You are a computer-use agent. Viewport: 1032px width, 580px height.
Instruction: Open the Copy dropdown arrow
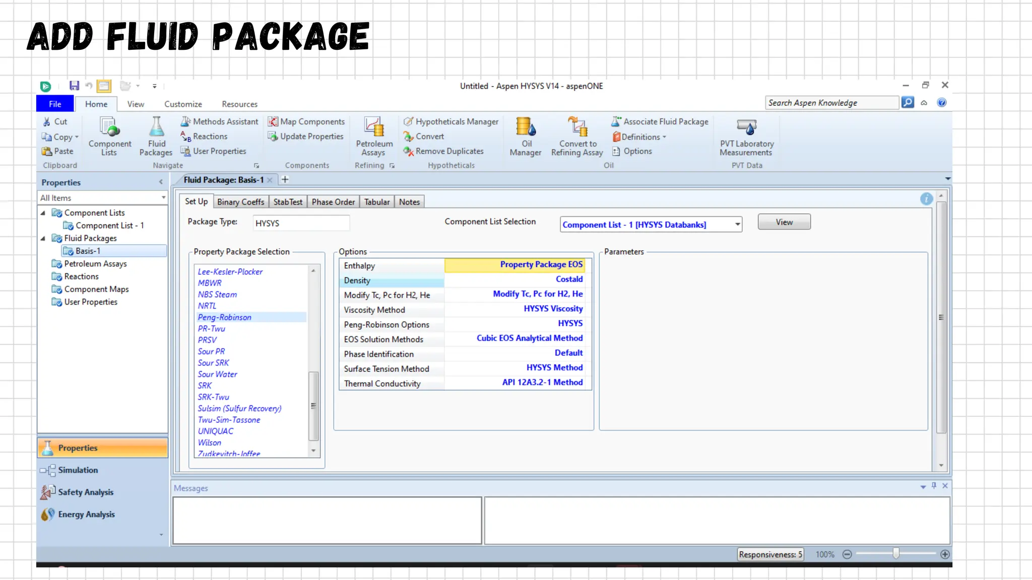click(77, 137)
